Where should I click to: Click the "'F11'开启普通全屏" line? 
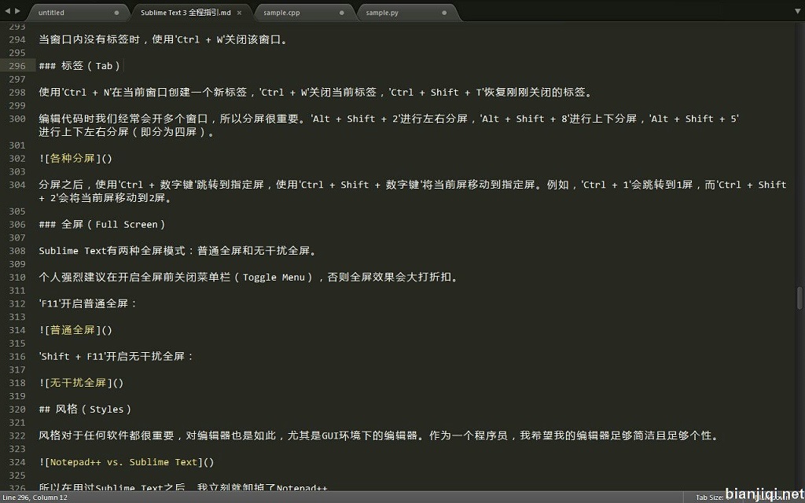(88, 304)
